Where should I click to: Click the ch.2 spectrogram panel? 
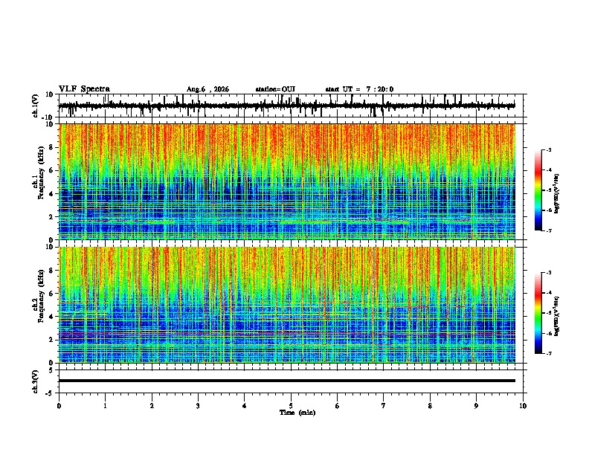287,305
